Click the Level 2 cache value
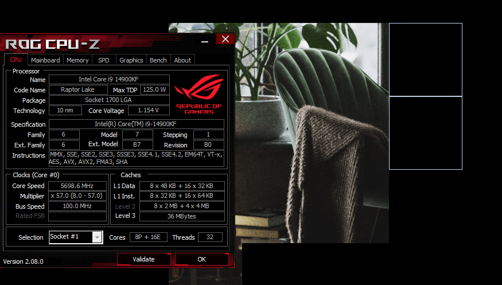502x285 pixels. click(x=182, y=206)
